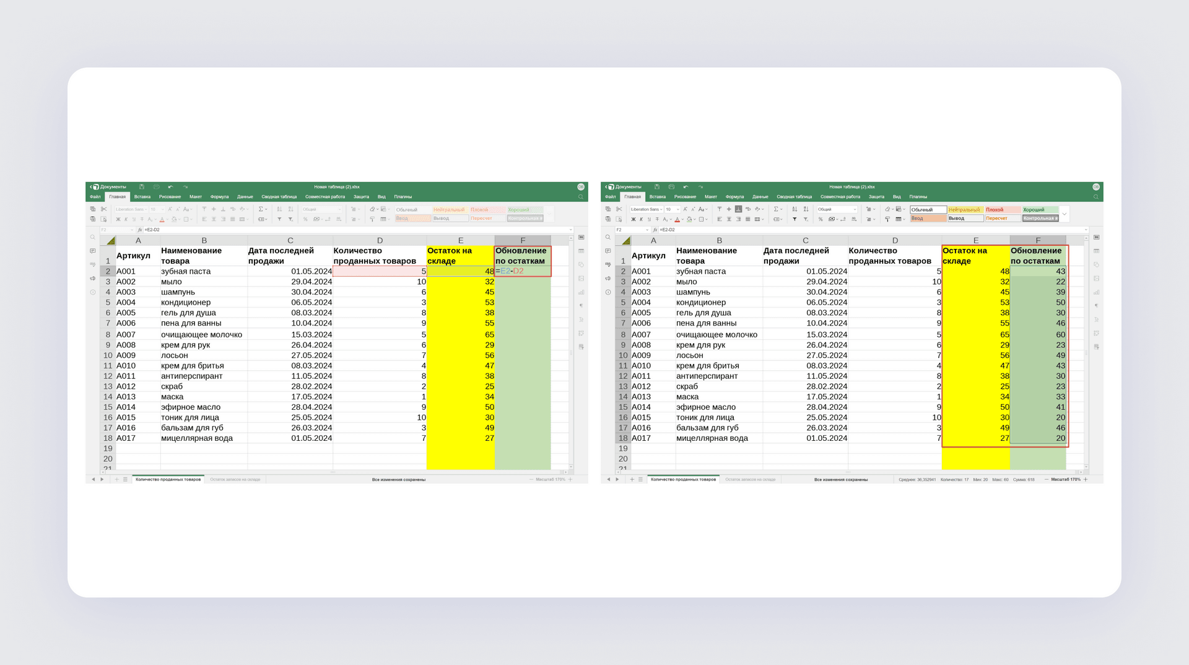The width and height of the screenshot is (1189, 665).
Task: Click the Save icon in right window
Action: pos(657,187)
